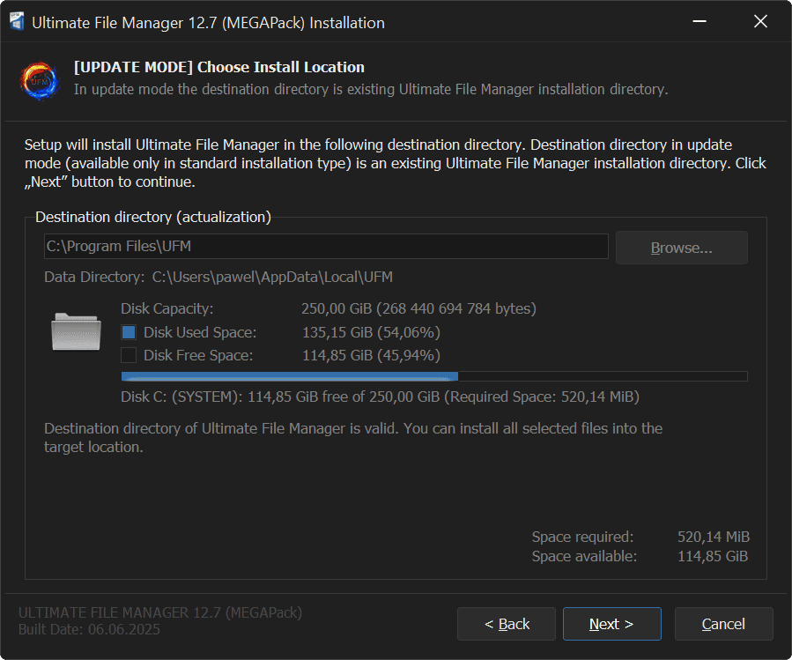Click the Built Date text in footer
The image size is (792, 660).
(89, 630)
